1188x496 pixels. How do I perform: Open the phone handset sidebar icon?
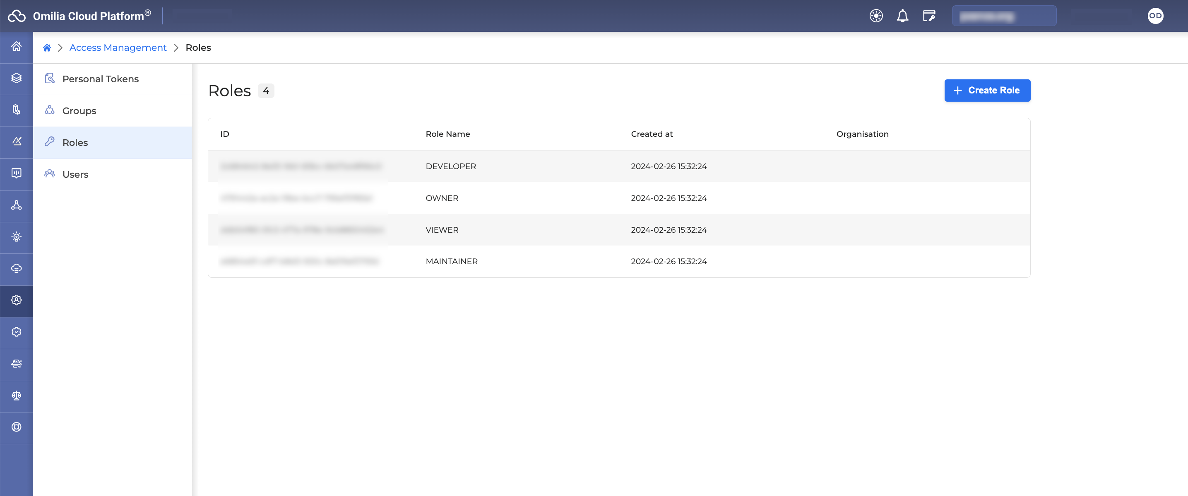point(17,110)
